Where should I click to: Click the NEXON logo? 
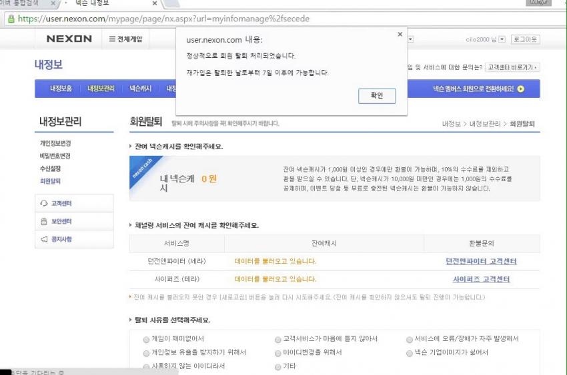pyautogui.click(x=69, y=39)
